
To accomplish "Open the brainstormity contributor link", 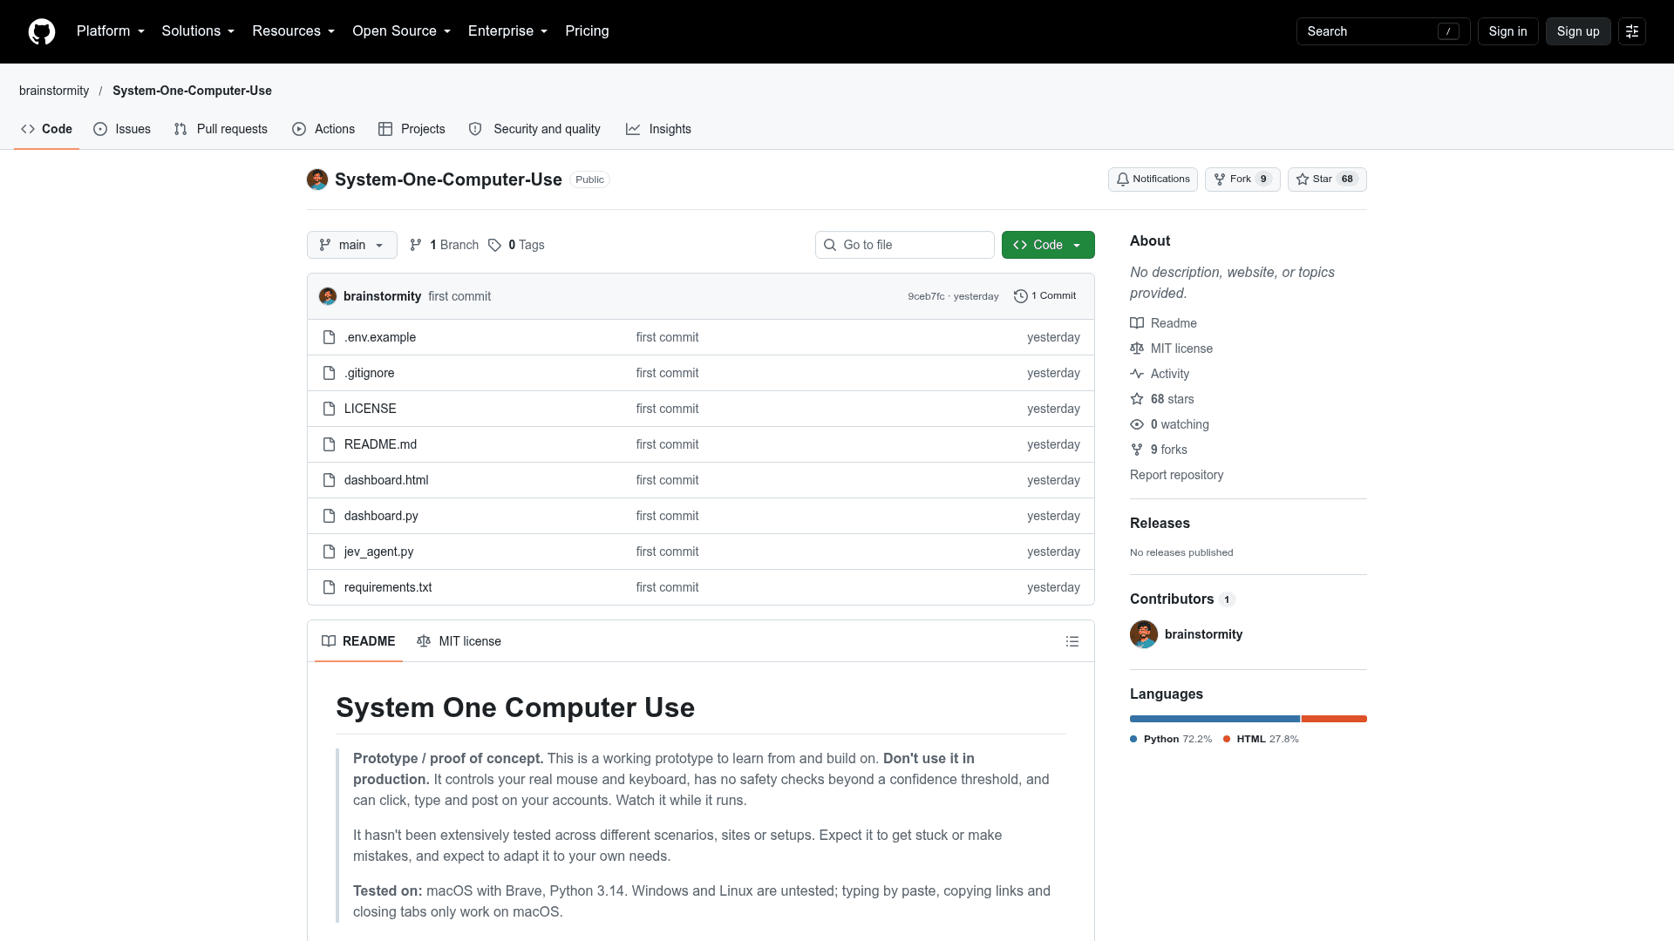I will (1203, 634).
